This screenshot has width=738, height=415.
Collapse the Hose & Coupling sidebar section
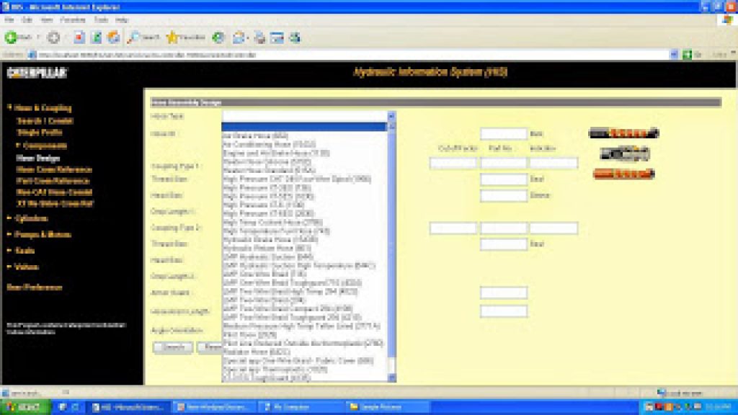coord(9,108)
